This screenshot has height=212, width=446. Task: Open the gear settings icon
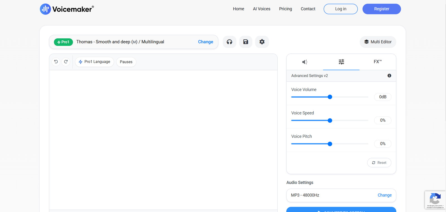262,42
